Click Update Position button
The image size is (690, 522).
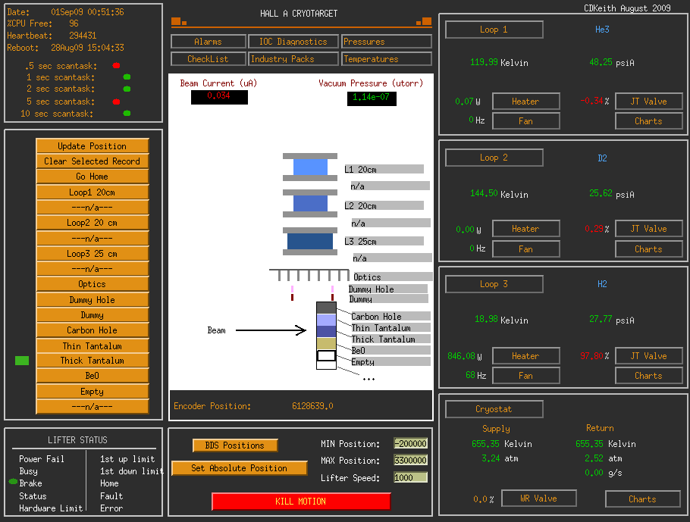(93, 146)
